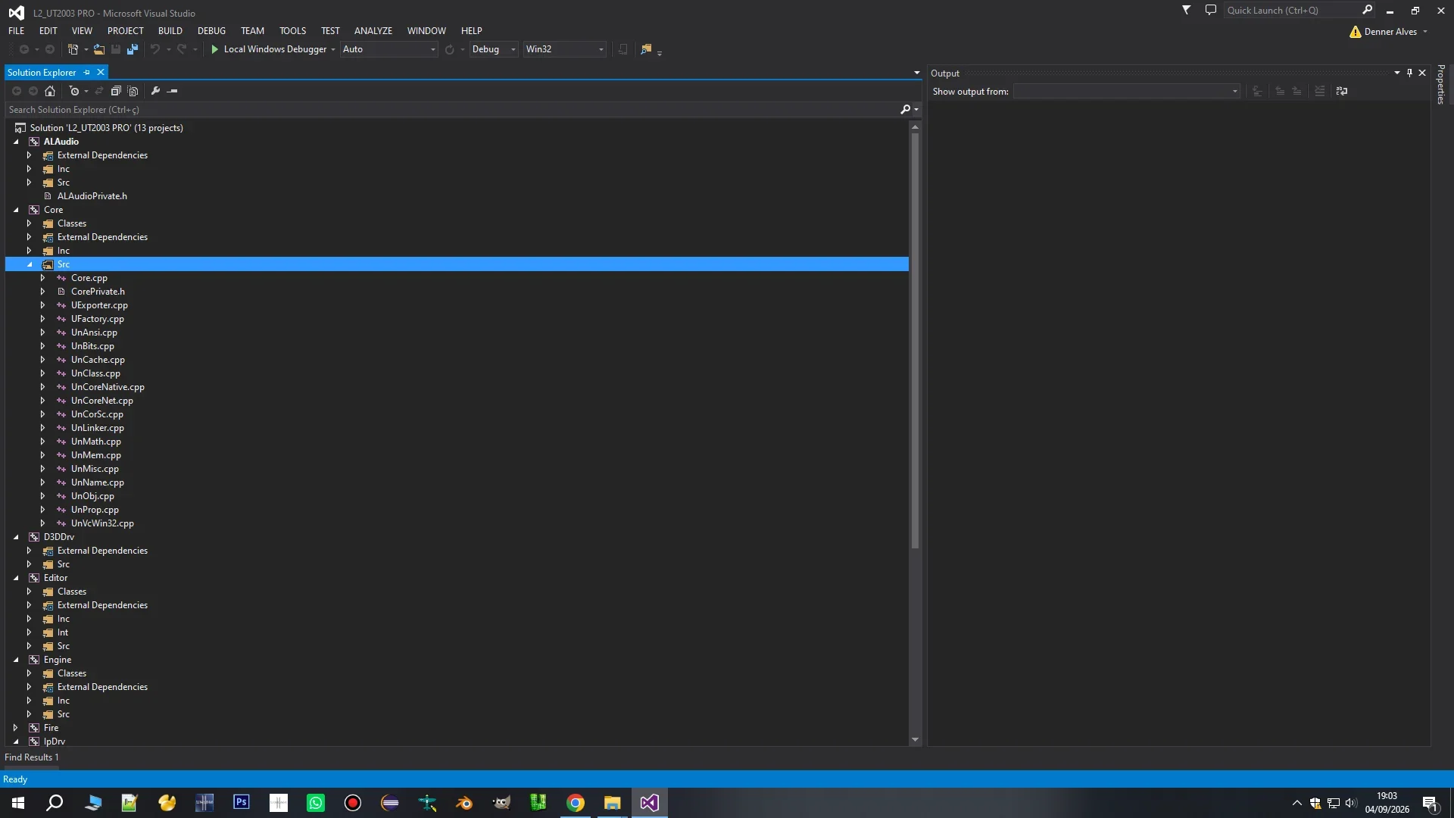The height and width of the screenshot is (818, 1454).
Task: Open the TOOLS menu
Action: tap(292, 31)
